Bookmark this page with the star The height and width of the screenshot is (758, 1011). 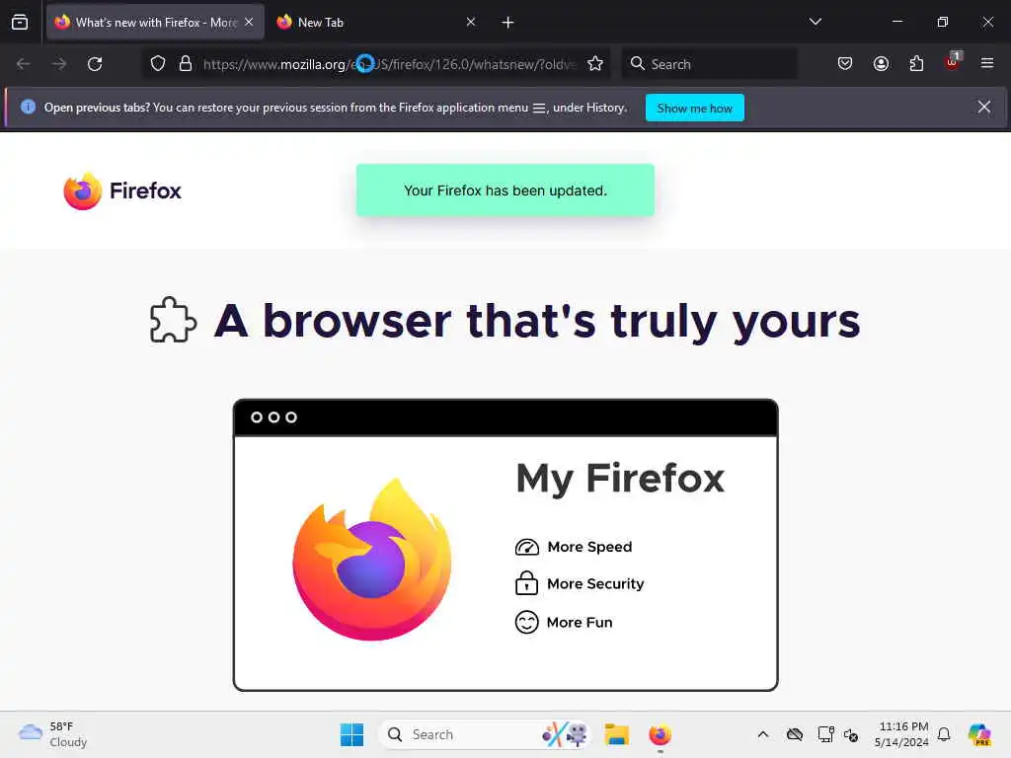(595, 64)
